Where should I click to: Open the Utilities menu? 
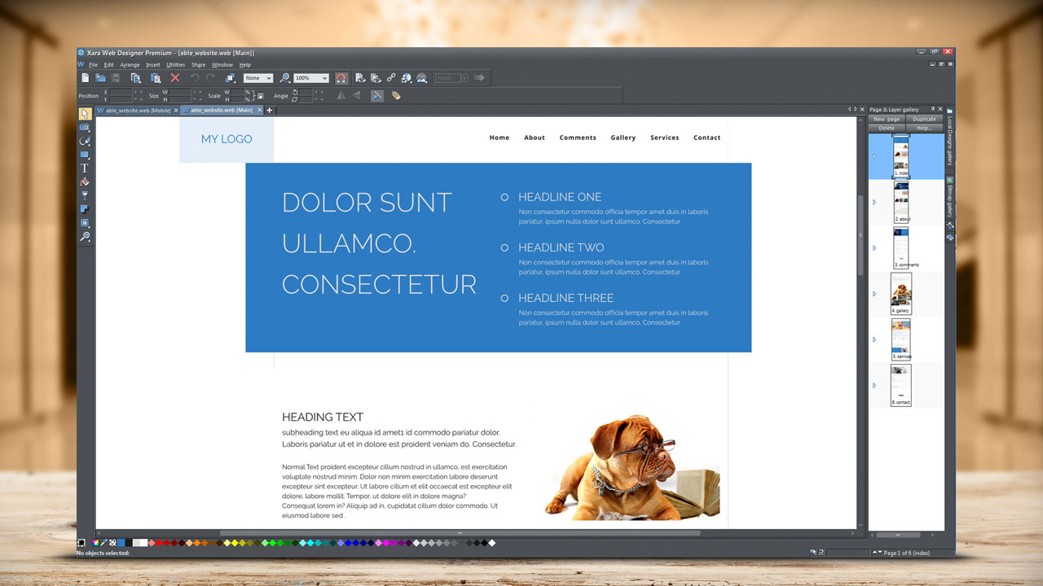[x=176, y=64]
